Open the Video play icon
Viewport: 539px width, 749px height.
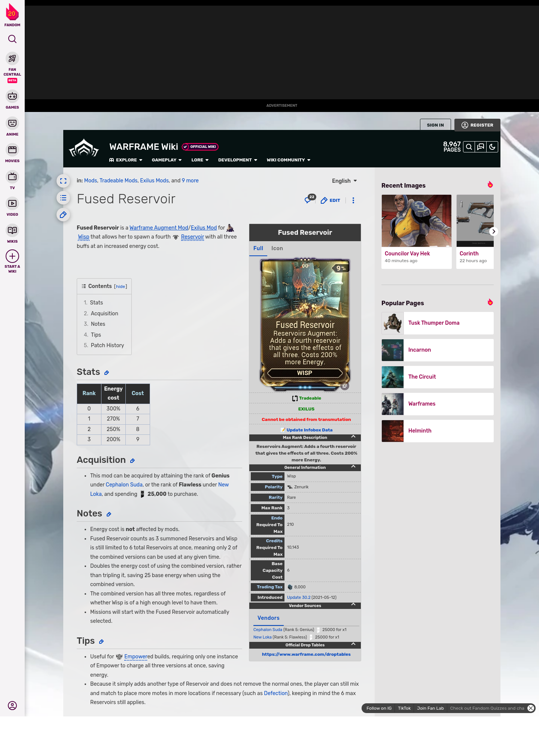[x=12, y=203]
